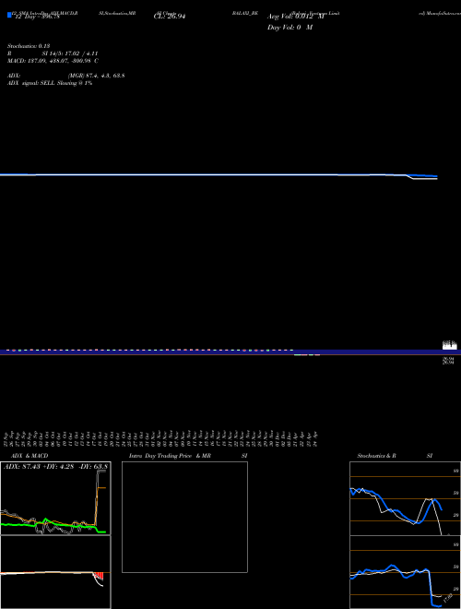Click the 'ADX & MACD' panel title
Screen dimensions: 461x609
[x=30, y=456]
